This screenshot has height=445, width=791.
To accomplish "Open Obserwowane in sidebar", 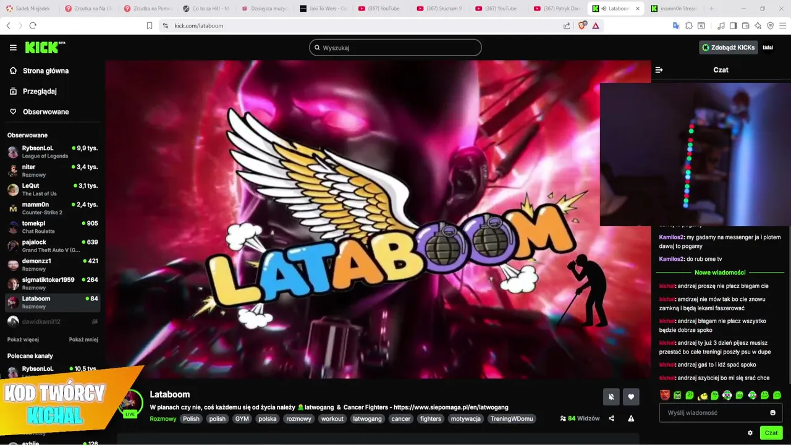I will [x=39, y=112].
